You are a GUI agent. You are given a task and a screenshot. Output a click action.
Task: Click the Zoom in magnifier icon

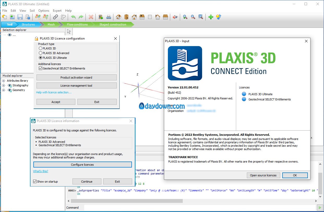point(185,17)
